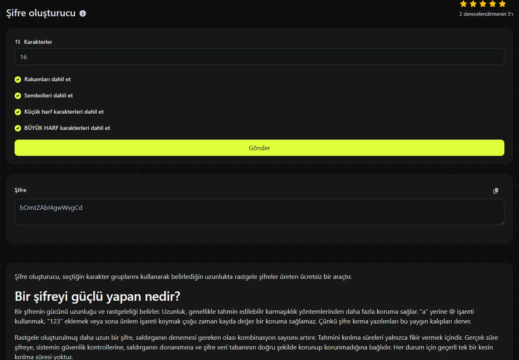Toggle BÜYÜK HARF karakterleri dahil et

(18, 128)
